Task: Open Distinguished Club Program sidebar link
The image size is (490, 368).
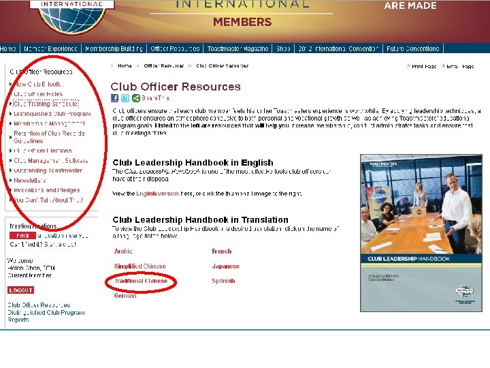Action: click(x=52, y=114)
